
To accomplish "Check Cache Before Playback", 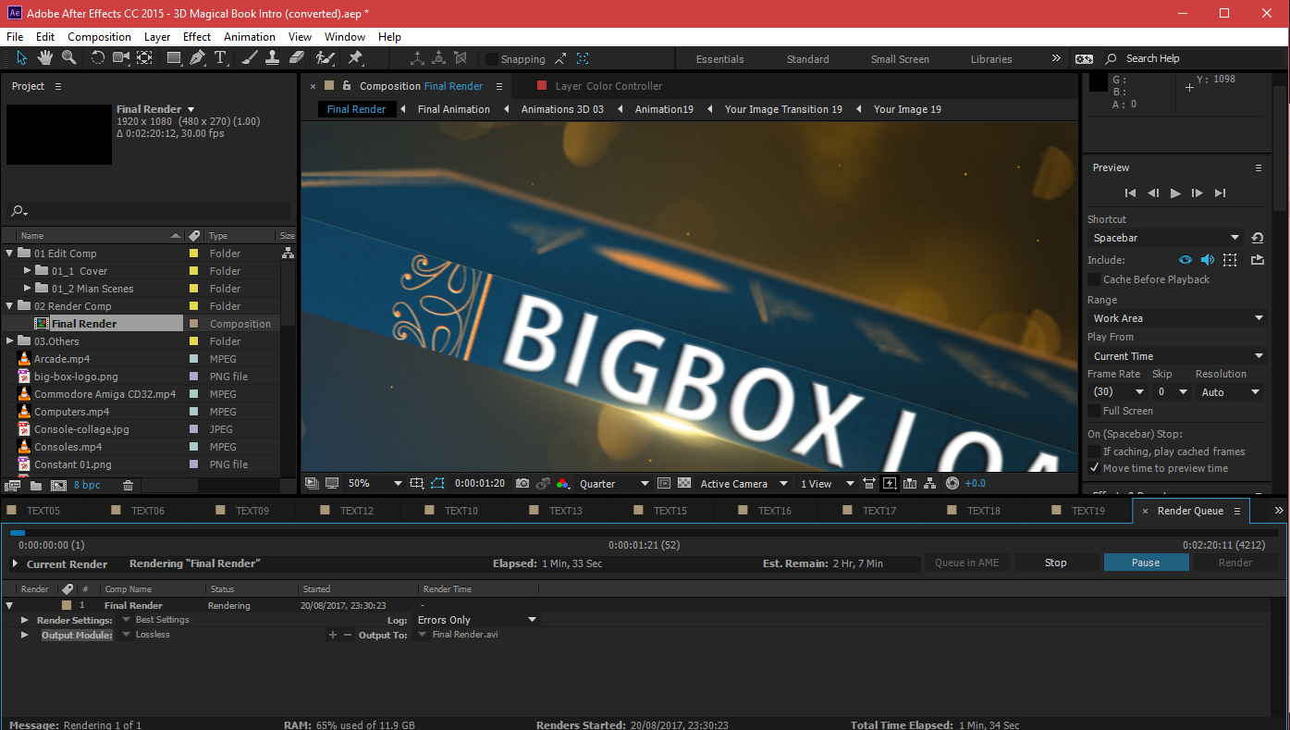I will click(x=1095, y=279).
